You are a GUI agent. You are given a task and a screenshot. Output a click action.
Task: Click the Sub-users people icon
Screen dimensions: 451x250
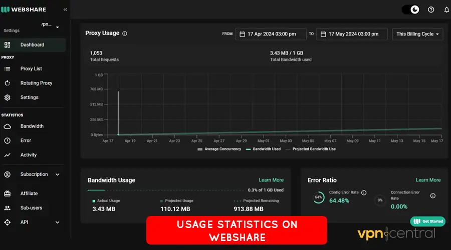pyautogui.click(x=8, y=208)
